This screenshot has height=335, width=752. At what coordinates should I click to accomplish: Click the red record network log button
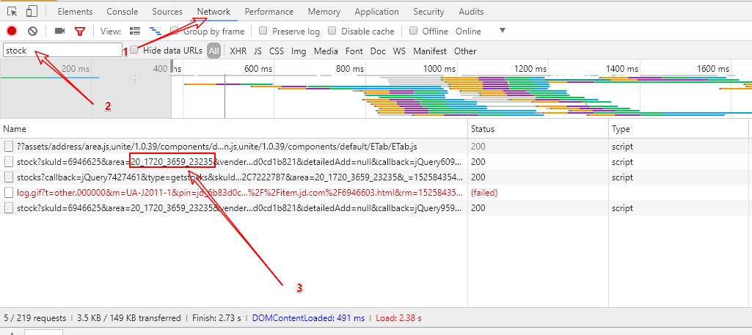click(x=12, y=31)
